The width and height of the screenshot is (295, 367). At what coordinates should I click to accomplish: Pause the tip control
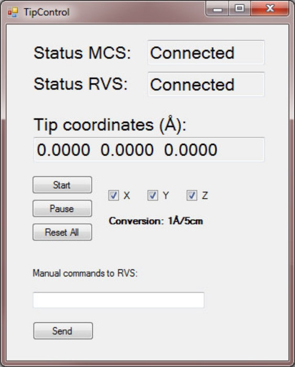62,209
